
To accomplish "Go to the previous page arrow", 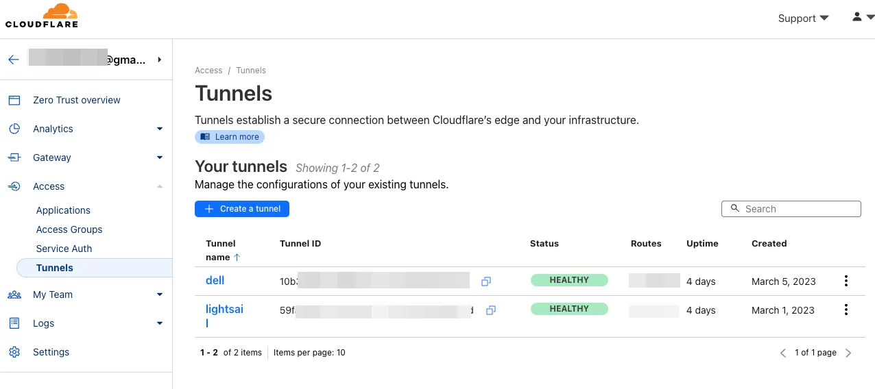I will (x=783, y=353).
